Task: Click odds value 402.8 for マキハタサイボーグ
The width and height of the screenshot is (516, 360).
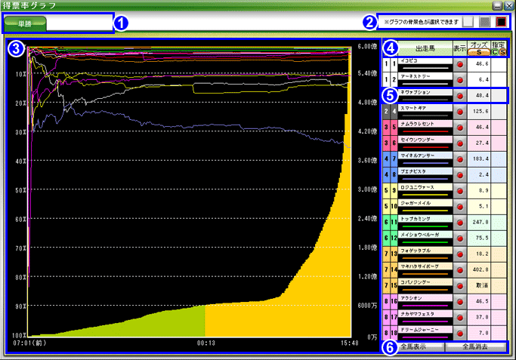Action: tap(479, 270)
